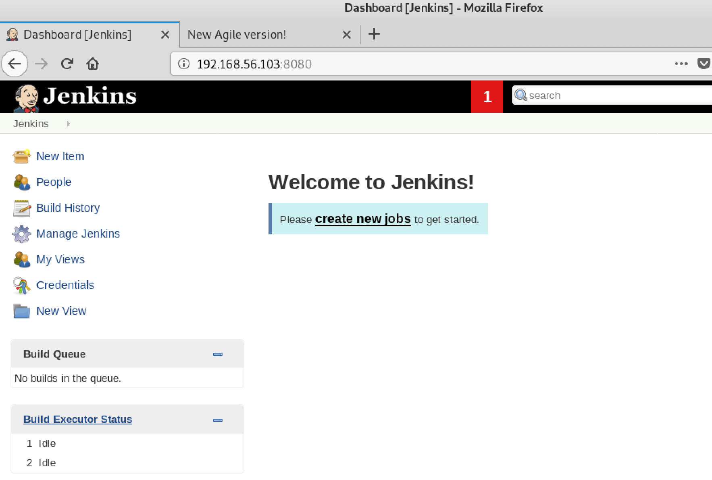Close the New Agile version! tab
Image resolution: width=712 pixels, height=480 pixels.
(x=346, y=35)
